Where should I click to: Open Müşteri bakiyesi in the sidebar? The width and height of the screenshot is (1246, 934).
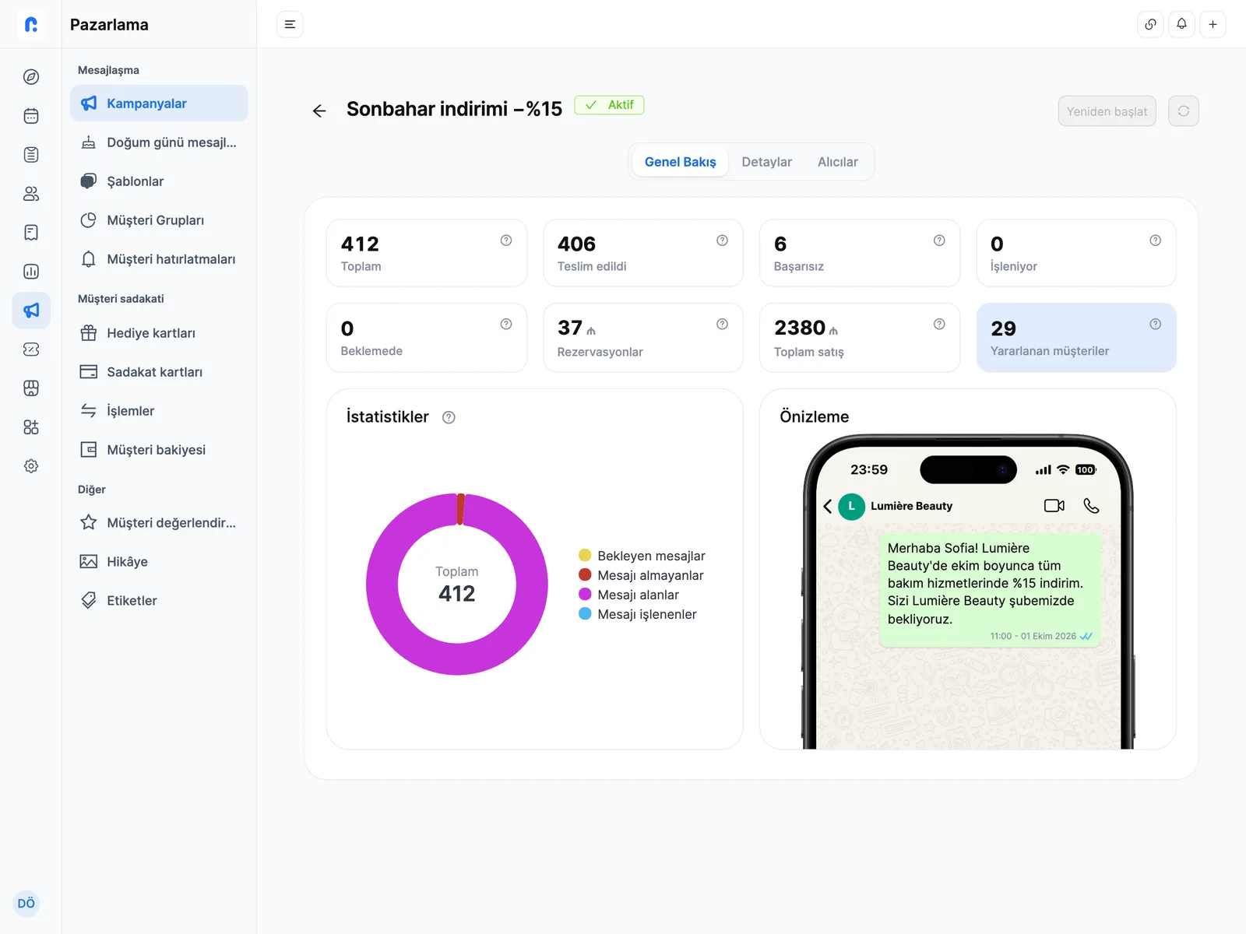coord(159,450)
